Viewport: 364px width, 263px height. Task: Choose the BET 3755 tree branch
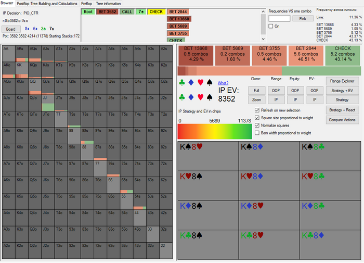pos(178,33)
